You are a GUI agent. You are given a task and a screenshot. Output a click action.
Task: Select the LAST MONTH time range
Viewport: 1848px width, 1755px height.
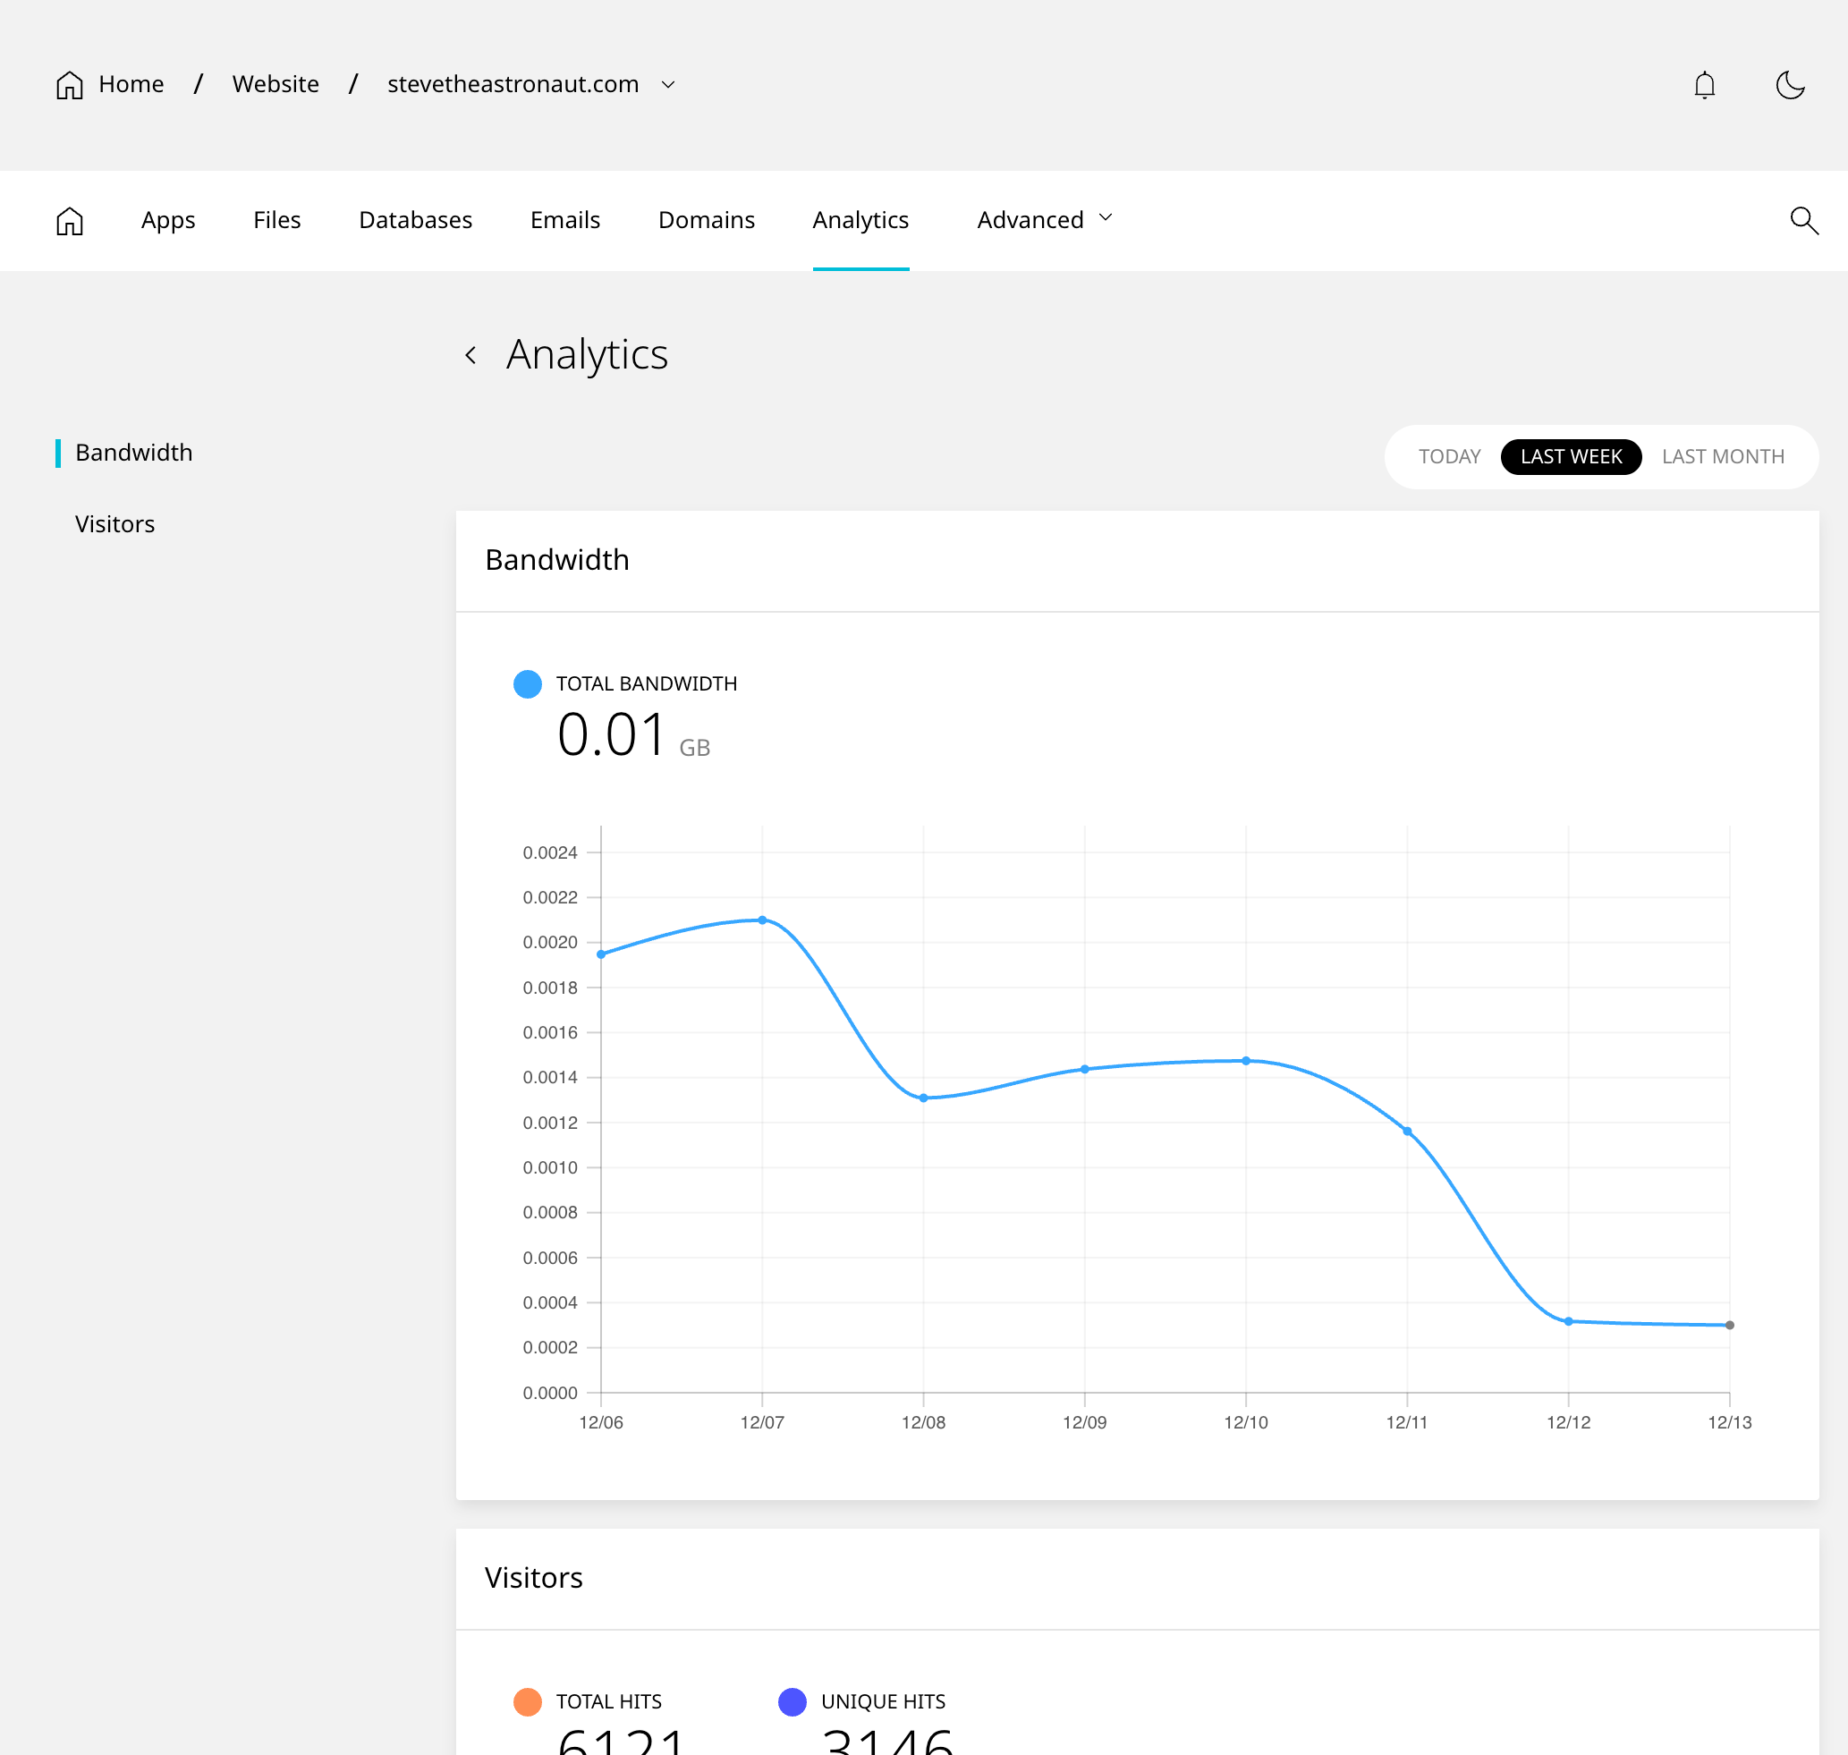coord(1722,456)
